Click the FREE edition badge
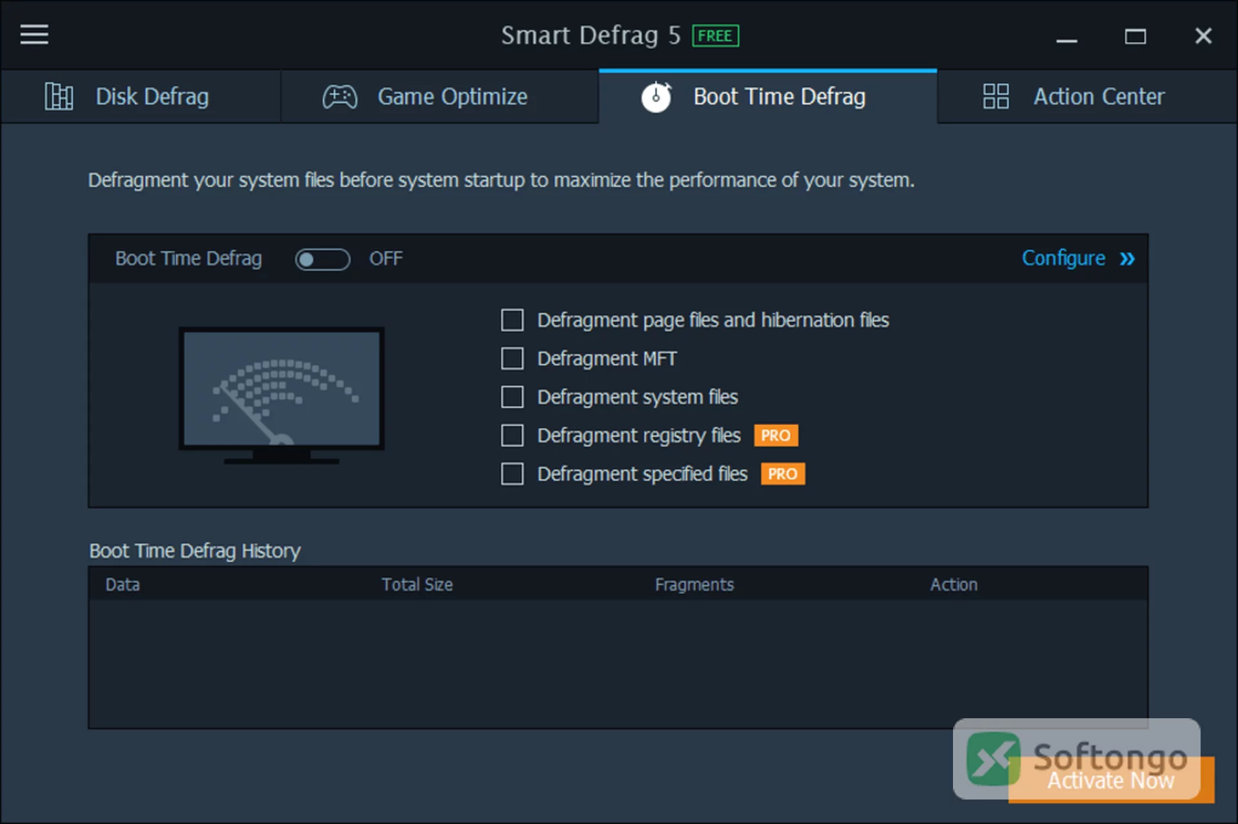 click(715, 36)
